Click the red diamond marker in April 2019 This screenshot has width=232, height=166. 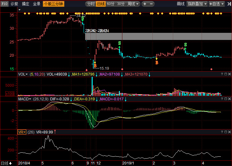coord(211,69)
